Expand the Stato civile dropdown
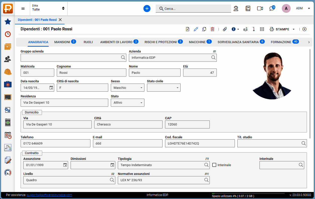The height and width of the screenshot is (199, 315). 164,88
